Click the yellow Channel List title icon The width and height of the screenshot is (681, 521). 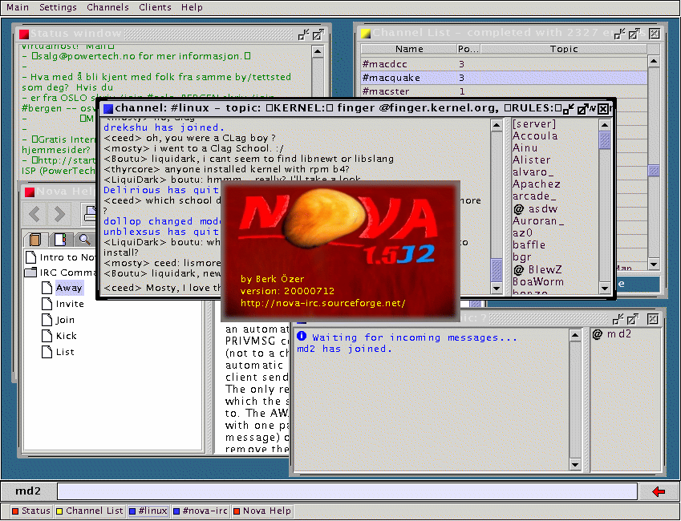(x=366, y=34)
